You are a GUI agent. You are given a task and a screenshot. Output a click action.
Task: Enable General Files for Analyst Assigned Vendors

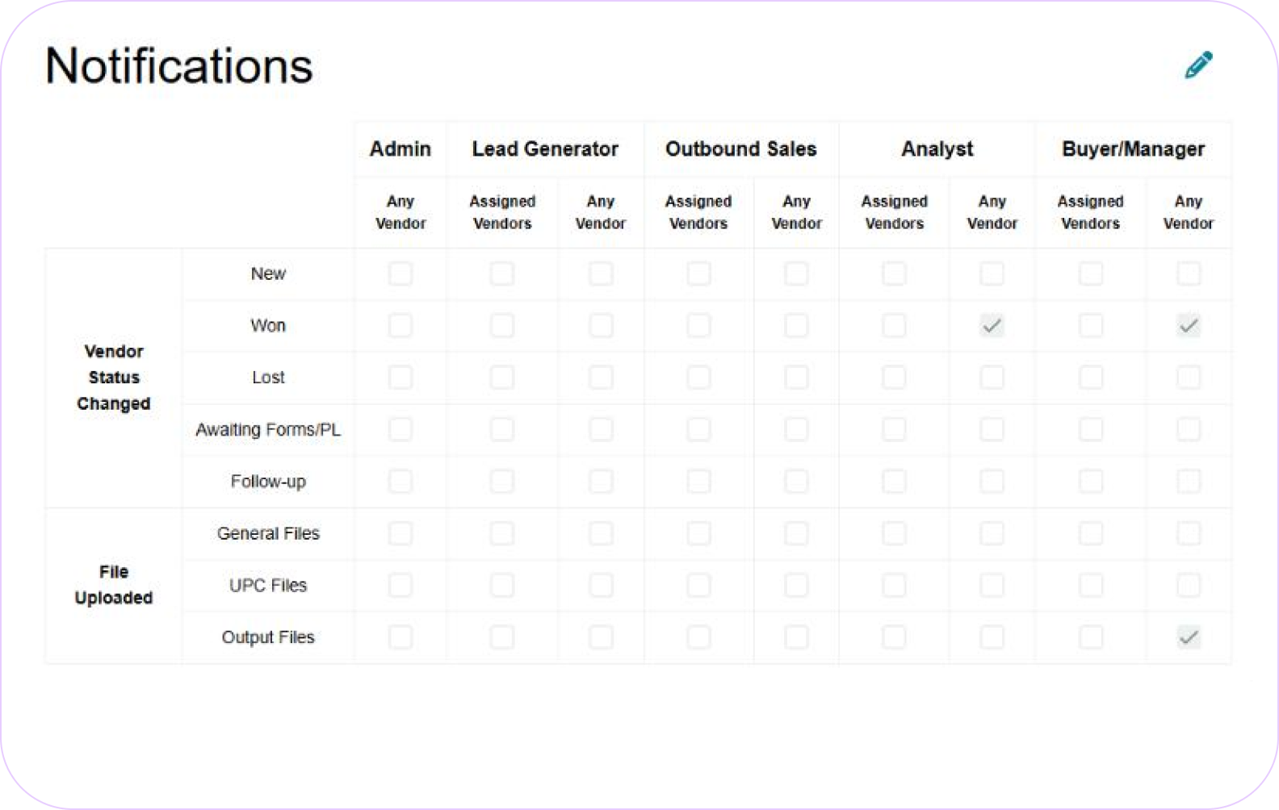tap(894, 533)
